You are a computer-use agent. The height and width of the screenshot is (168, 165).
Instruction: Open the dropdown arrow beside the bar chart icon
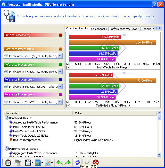[x=42, y=163]
